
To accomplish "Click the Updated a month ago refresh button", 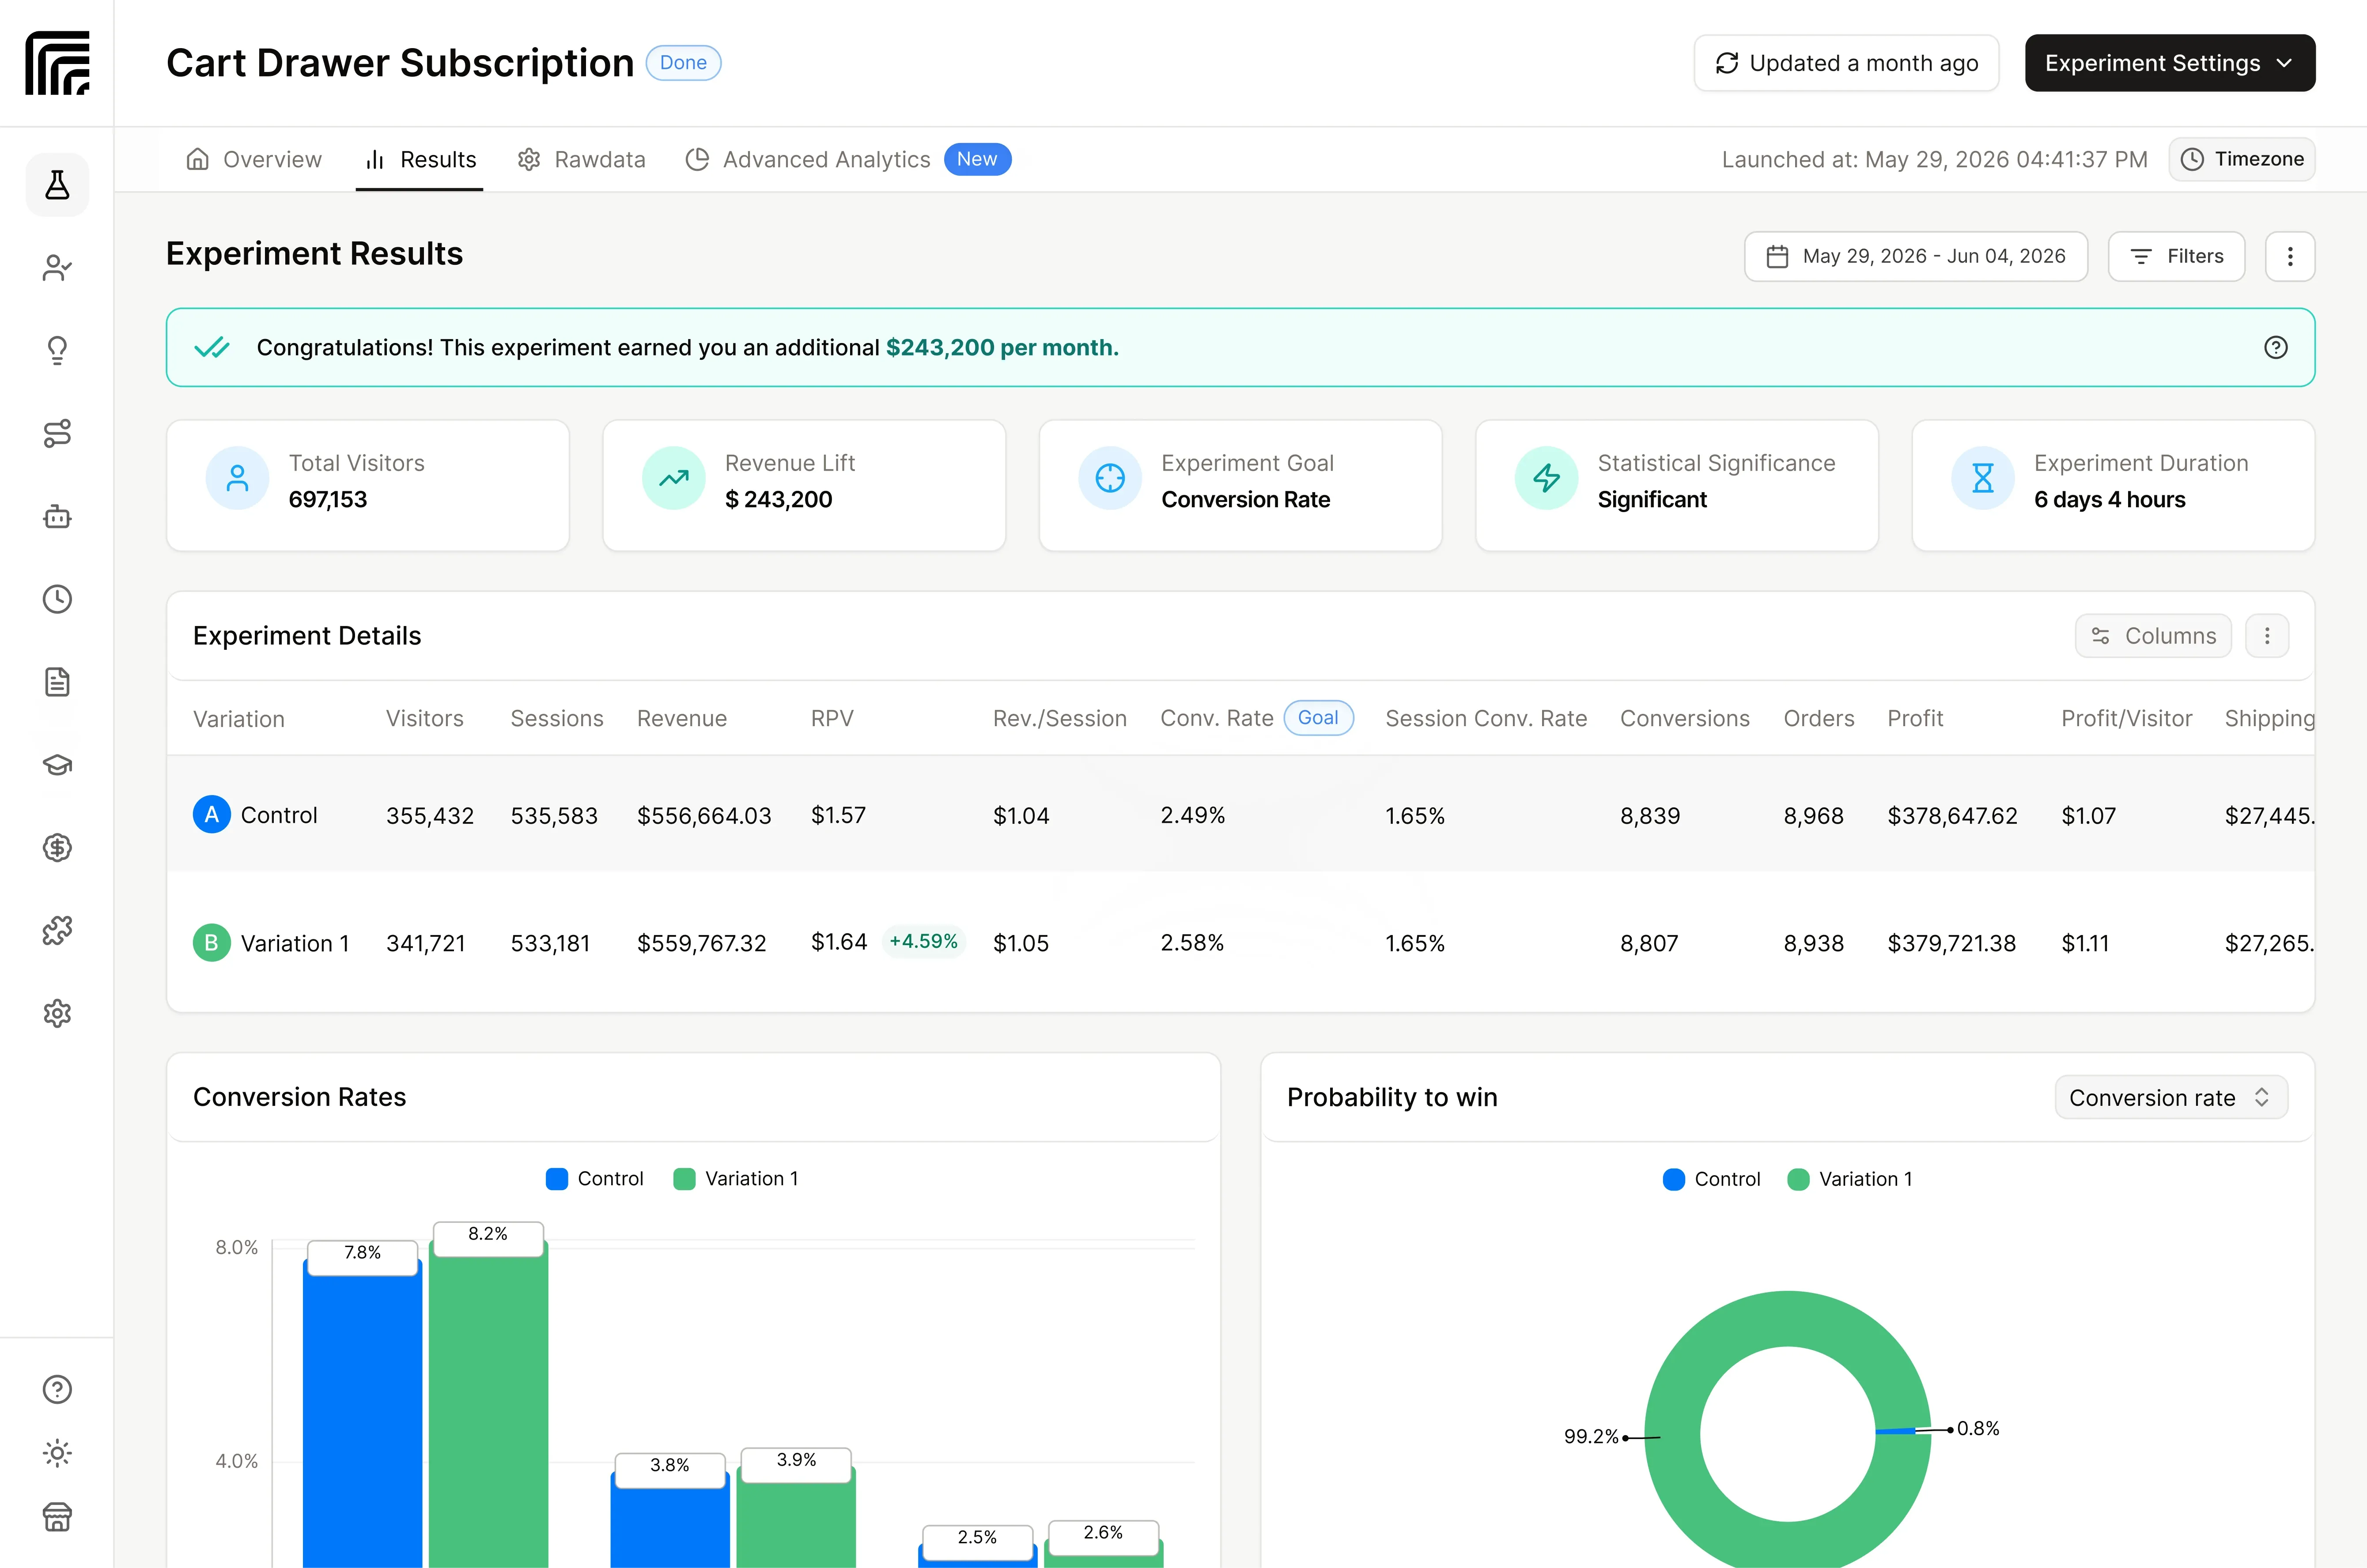I will (1846, 63).
